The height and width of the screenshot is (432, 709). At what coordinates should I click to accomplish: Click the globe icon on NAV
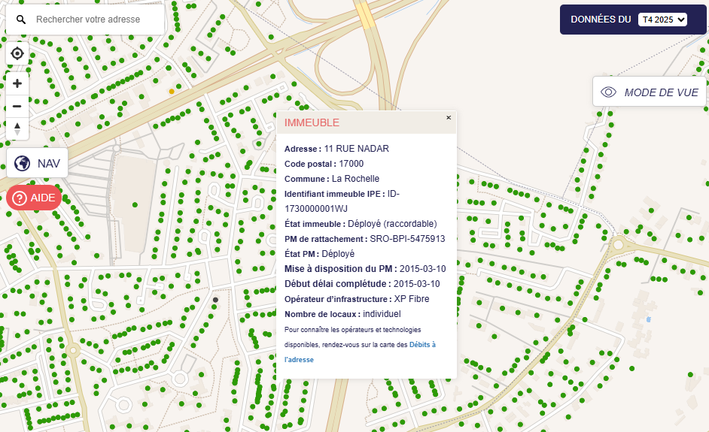coord(22,163)
